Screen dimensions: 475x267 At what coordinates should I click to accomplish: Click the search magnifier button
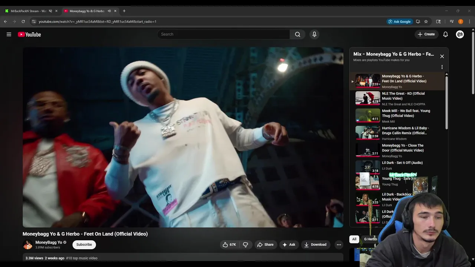298,34
